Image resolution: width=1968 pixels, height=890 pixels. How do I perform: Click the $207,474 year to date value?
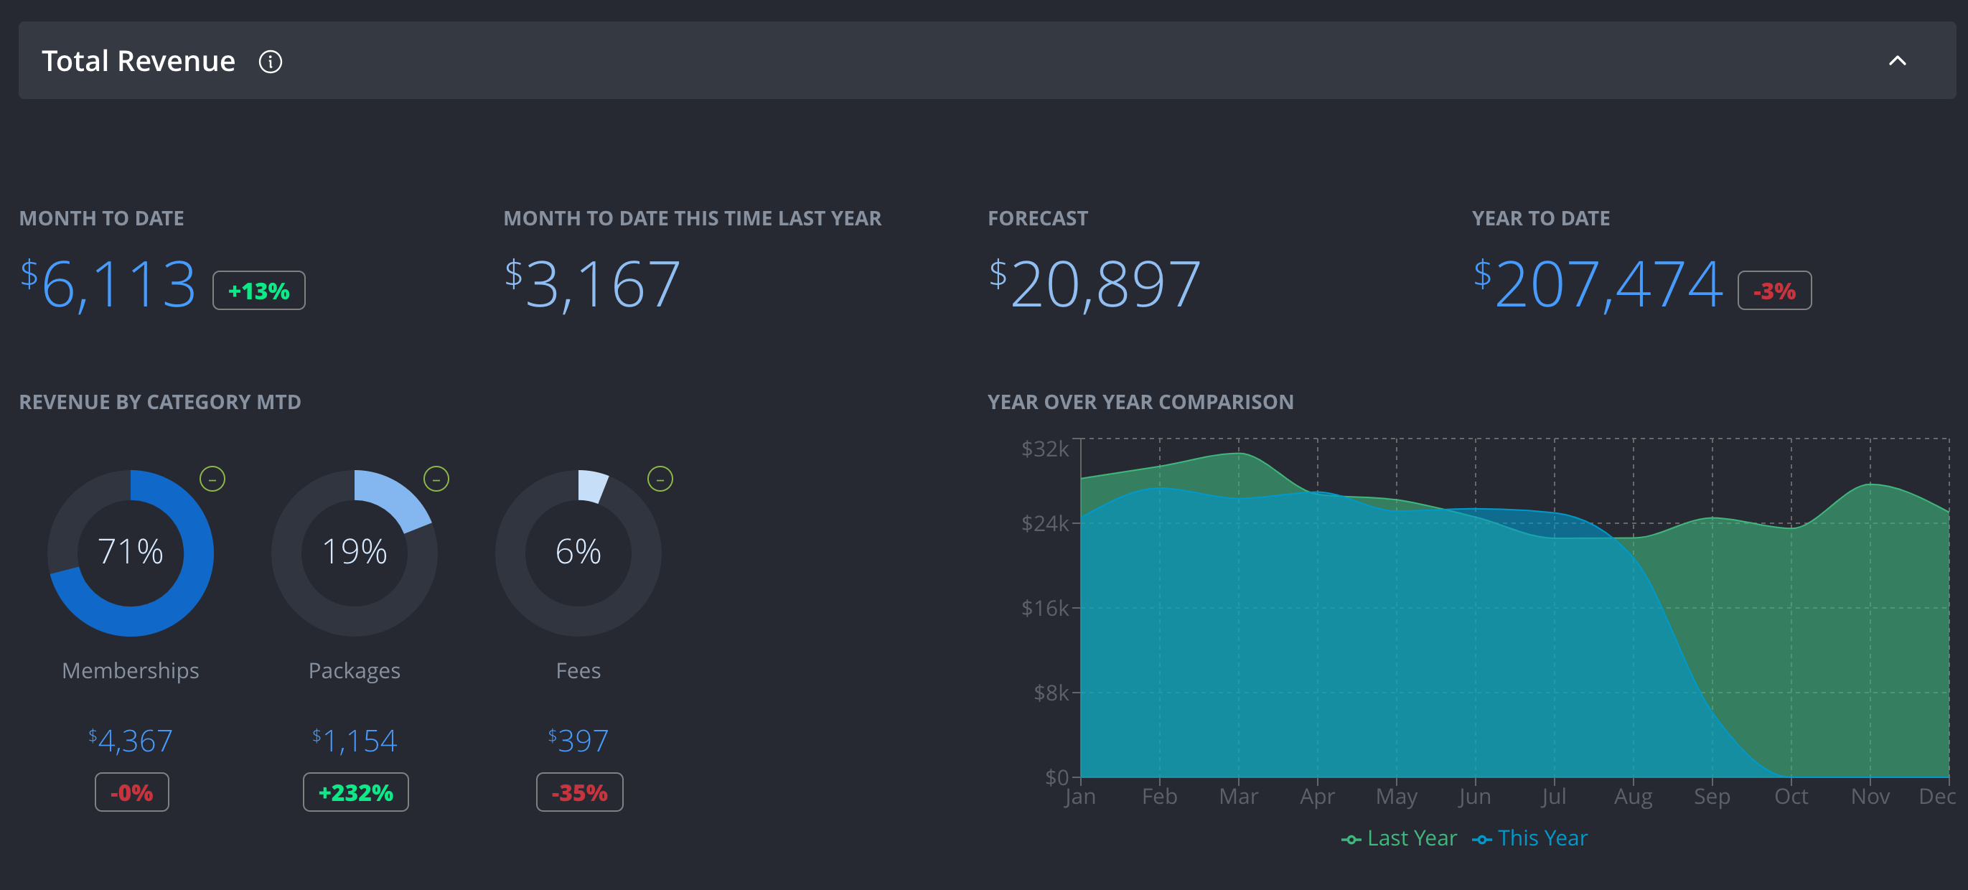coord(1599,284)
